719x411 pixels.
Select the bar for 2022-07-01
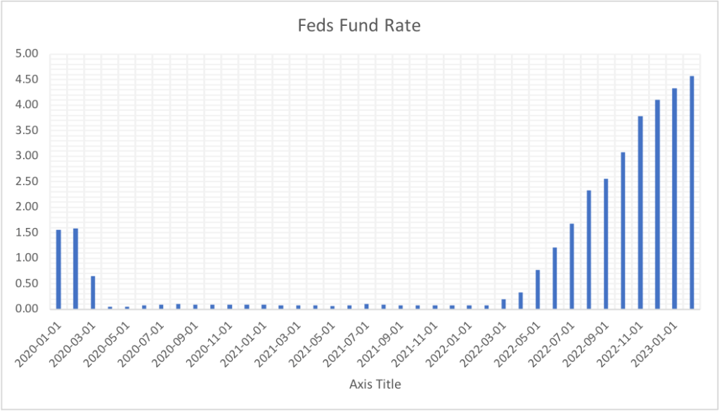[x=571, y=266]
